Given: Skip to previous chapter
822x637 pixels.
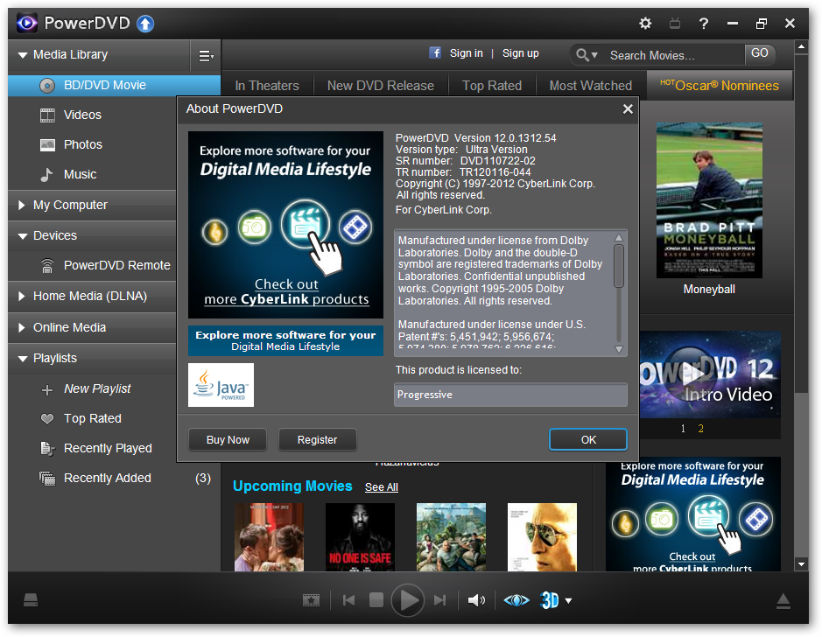Looking at the screenshot, I should (348, 600).
